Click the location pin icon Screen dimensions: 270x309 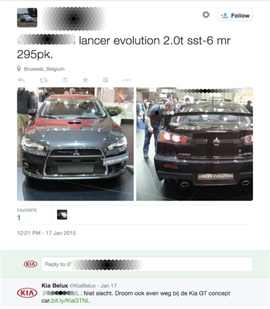pos(19,69)
